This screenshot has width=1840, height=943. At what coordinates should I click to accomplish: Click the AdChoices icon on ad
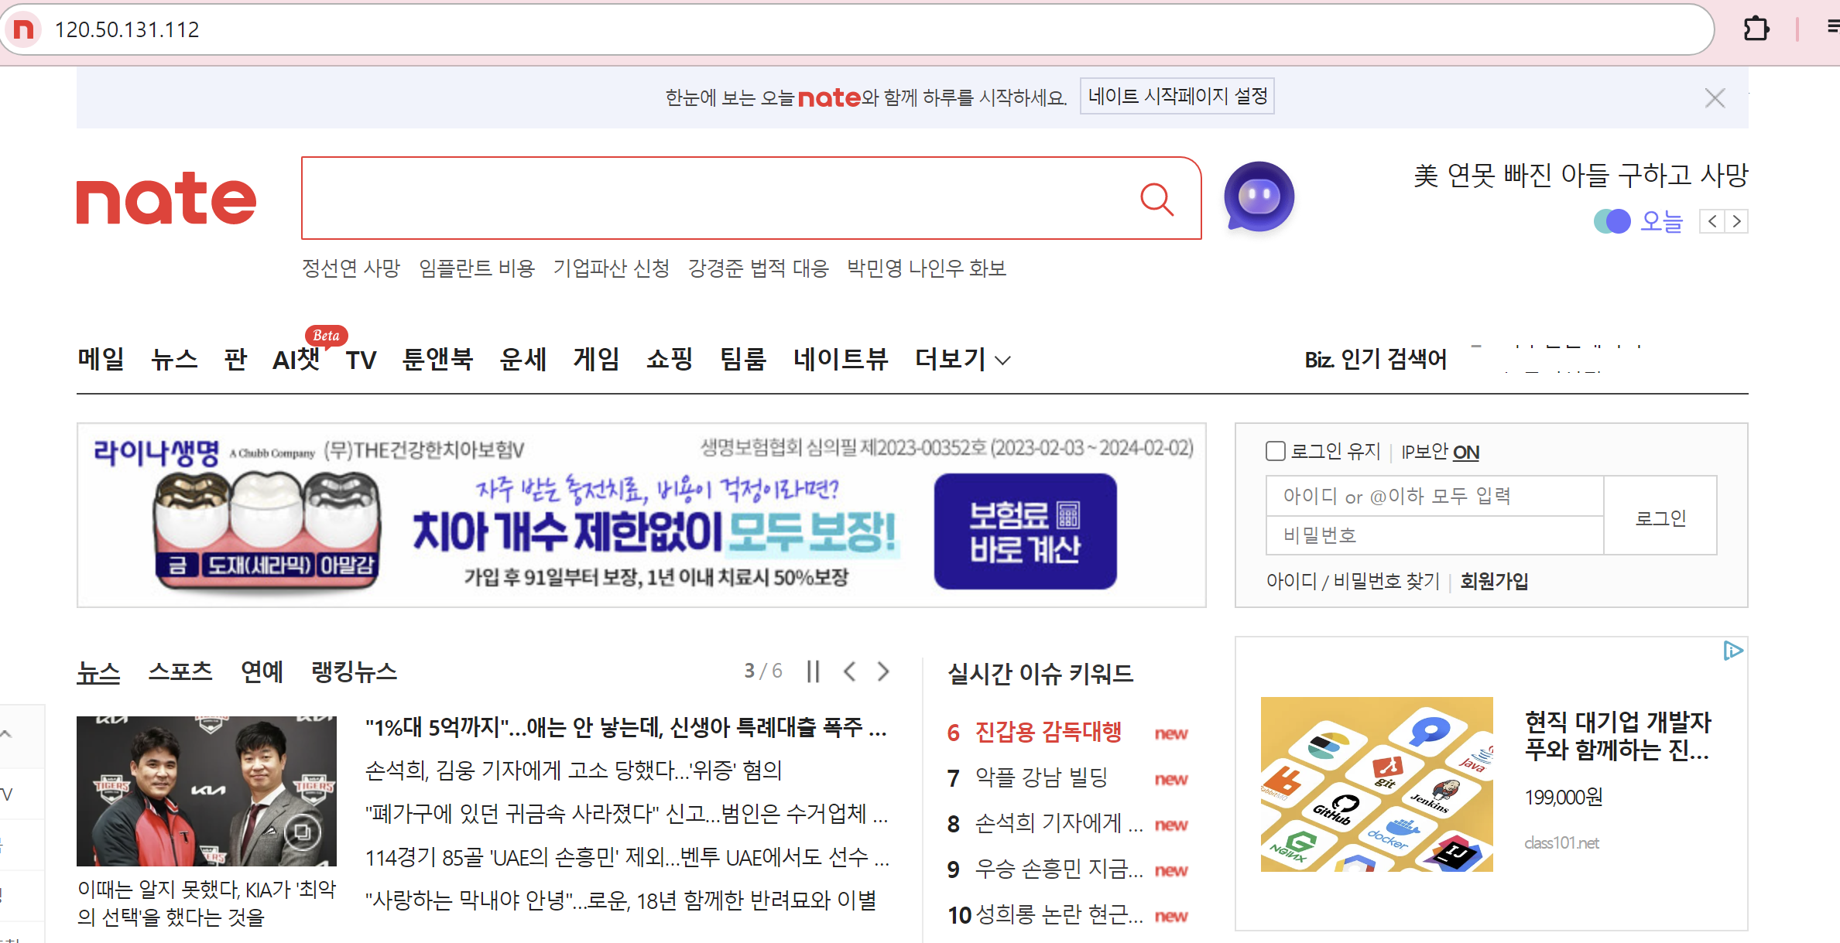click(1733, 651)
